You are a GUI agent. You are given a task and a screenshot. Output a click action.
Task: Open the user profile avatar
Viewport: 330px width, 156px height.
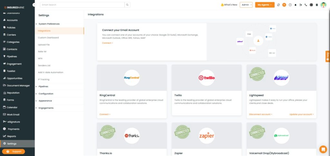click(323, 5)
